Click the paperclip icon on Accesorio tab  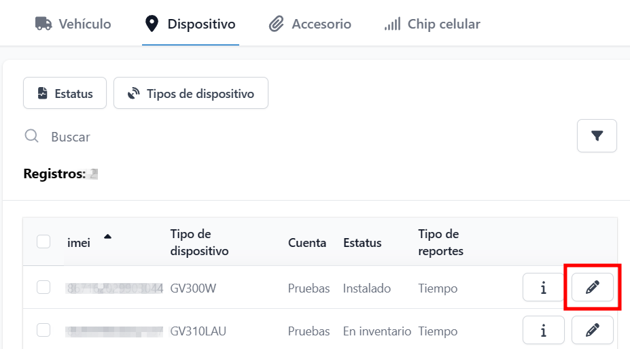276,24
